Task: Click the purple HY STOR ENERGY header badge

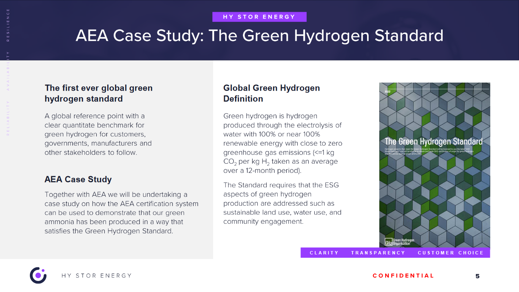Action: pyautogui.click(x=259, y=17)
